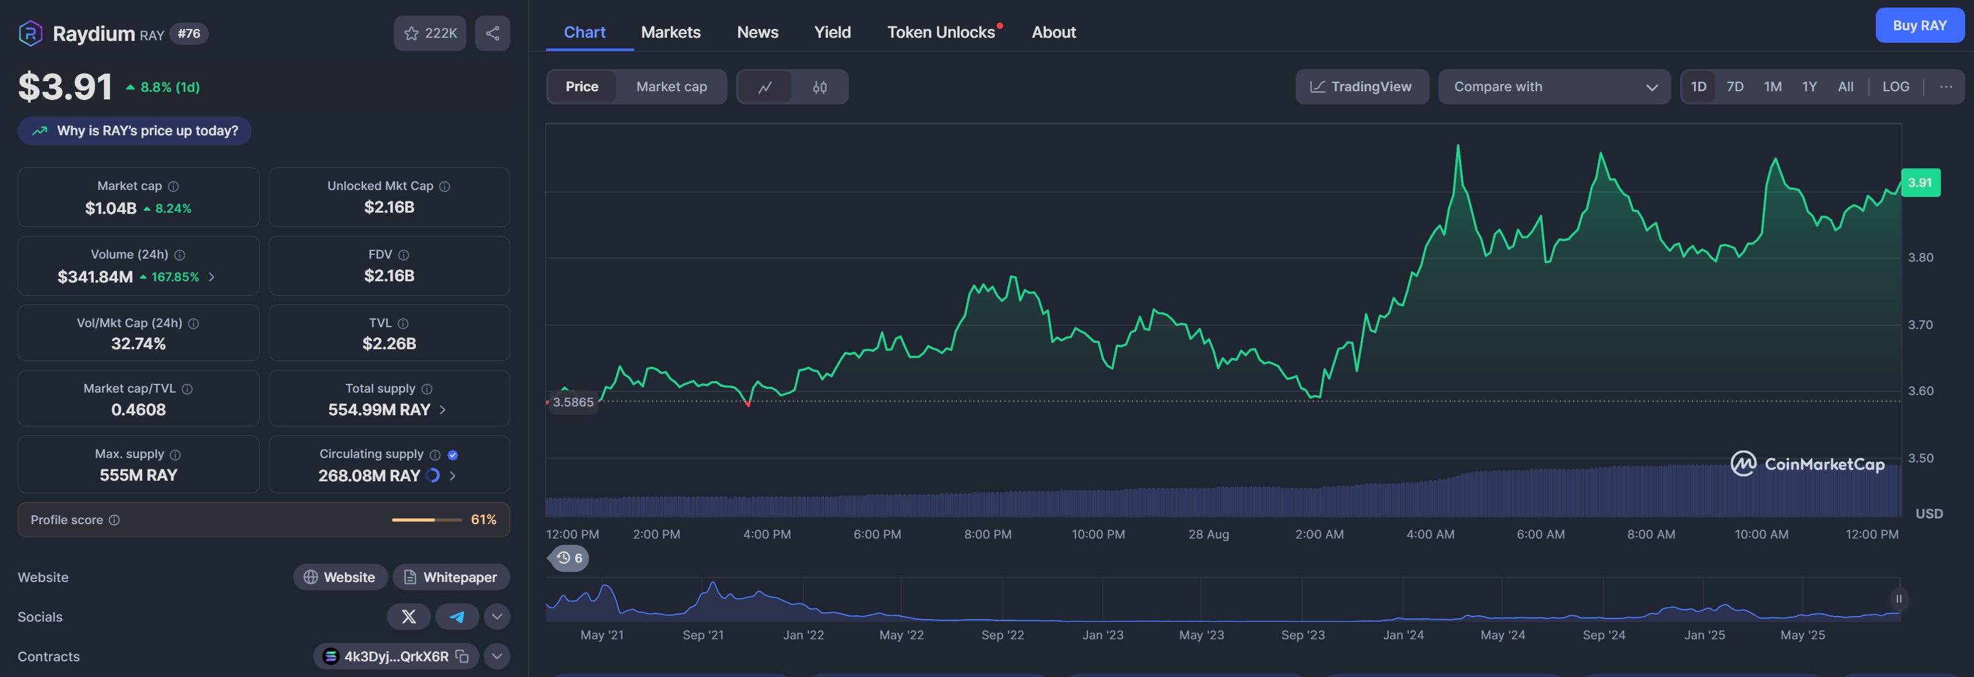Screen dimensions: 1974x677
Task: Open the Token Unlocks tab
Action: click(940, 32)
